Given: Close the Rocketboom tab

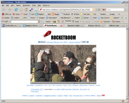Looking at the screenshot, I should click(x=61, y=26).
